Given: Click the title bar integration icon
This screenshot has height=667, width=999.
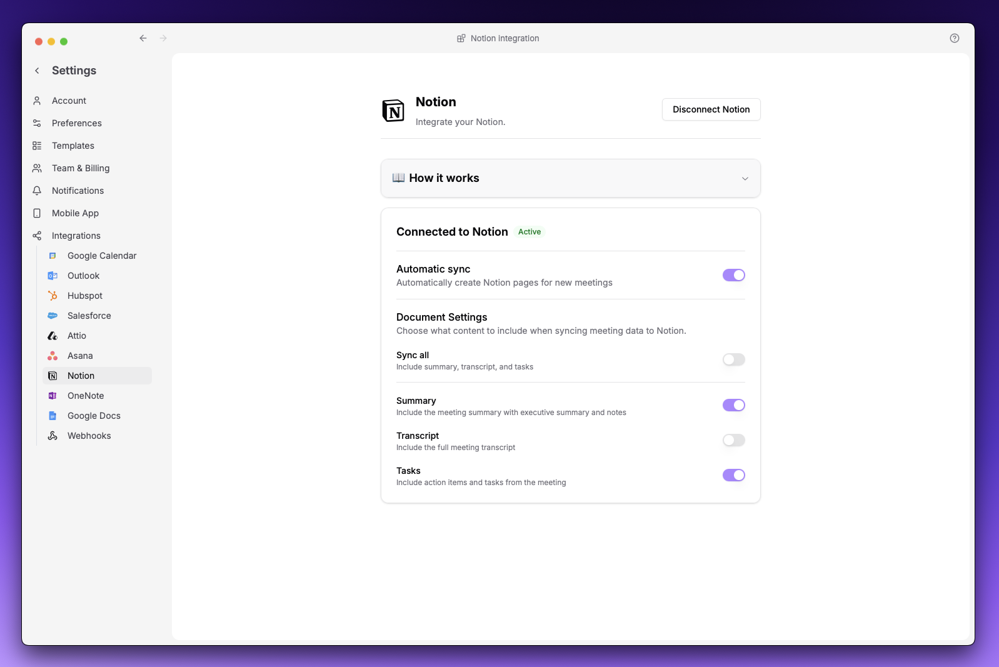Looking at the screenshot, I should click(x=461, y=38).
